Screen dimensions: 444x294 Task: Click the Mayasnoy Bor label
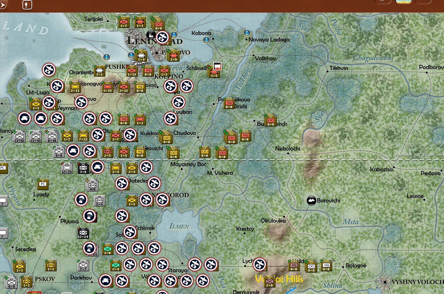coord(188,165)
